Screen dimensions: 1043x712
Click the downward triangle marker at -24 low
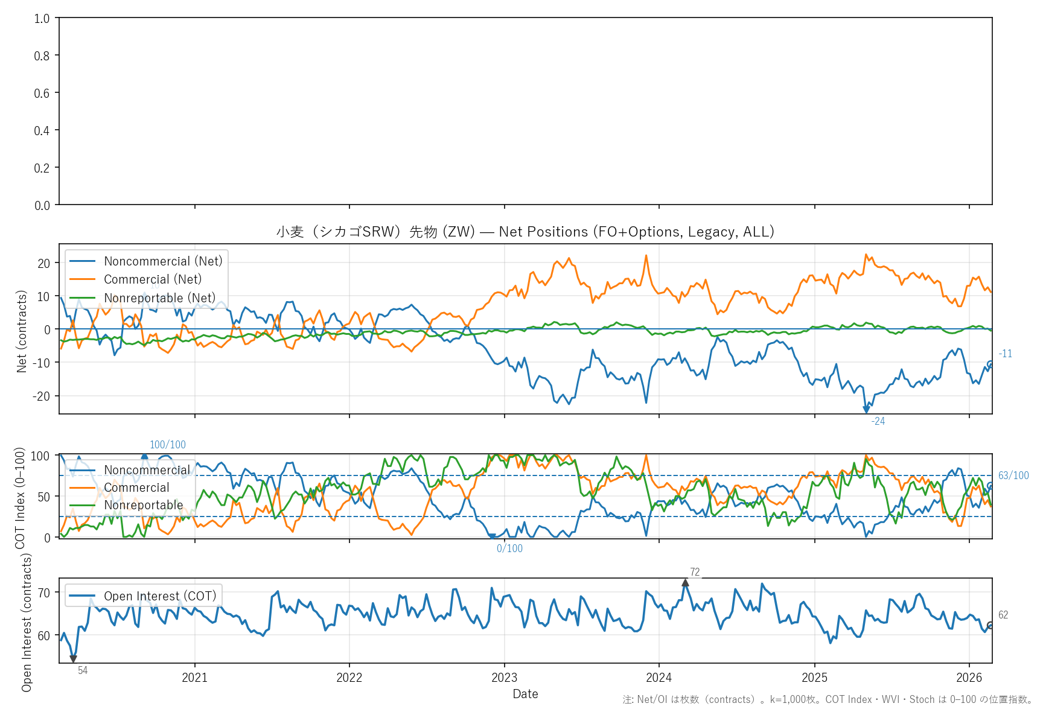[x=866, y=410]
